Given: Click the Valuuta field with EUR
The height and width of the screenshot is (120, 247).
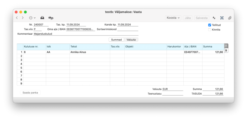Looking at the screenshot, I should tap(173, 89).
